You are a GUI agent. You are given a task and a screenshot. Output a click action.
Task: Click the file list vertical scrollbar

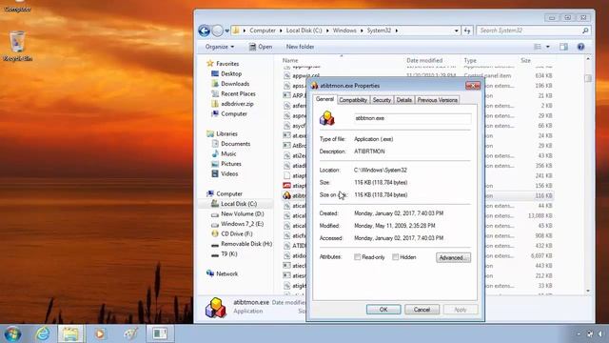588,175
